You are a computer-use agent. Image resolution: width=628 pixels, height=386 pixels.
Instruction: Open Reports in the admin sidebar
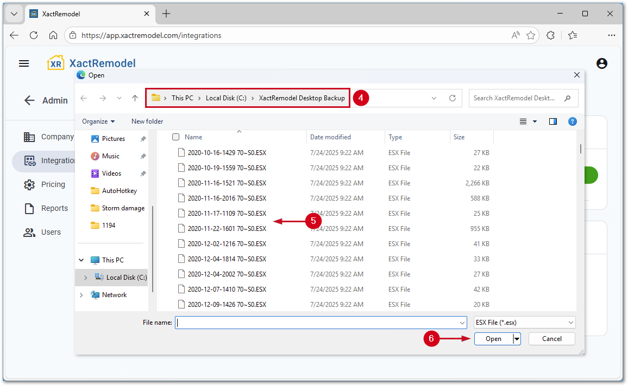point(54,208)
